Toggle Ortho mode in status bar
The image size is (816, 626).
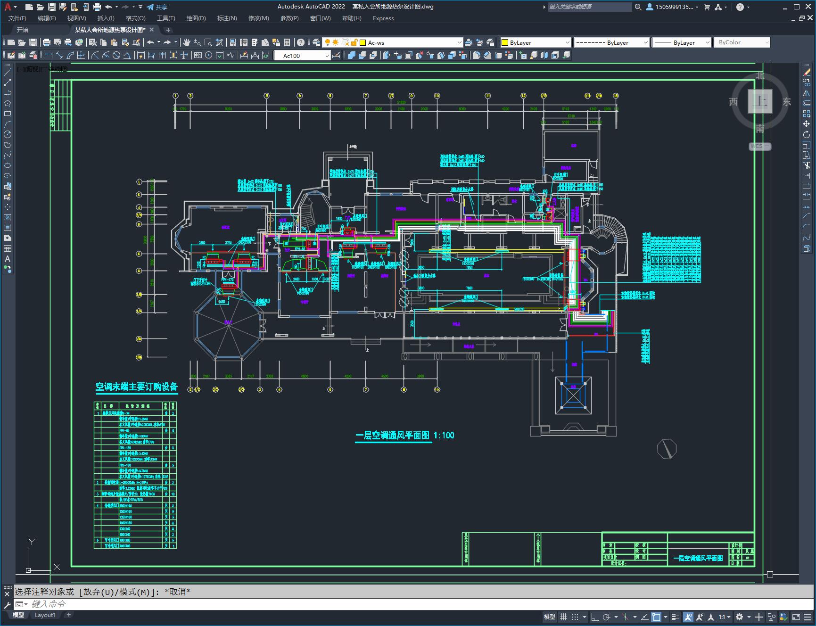click(x=595, y=617)
